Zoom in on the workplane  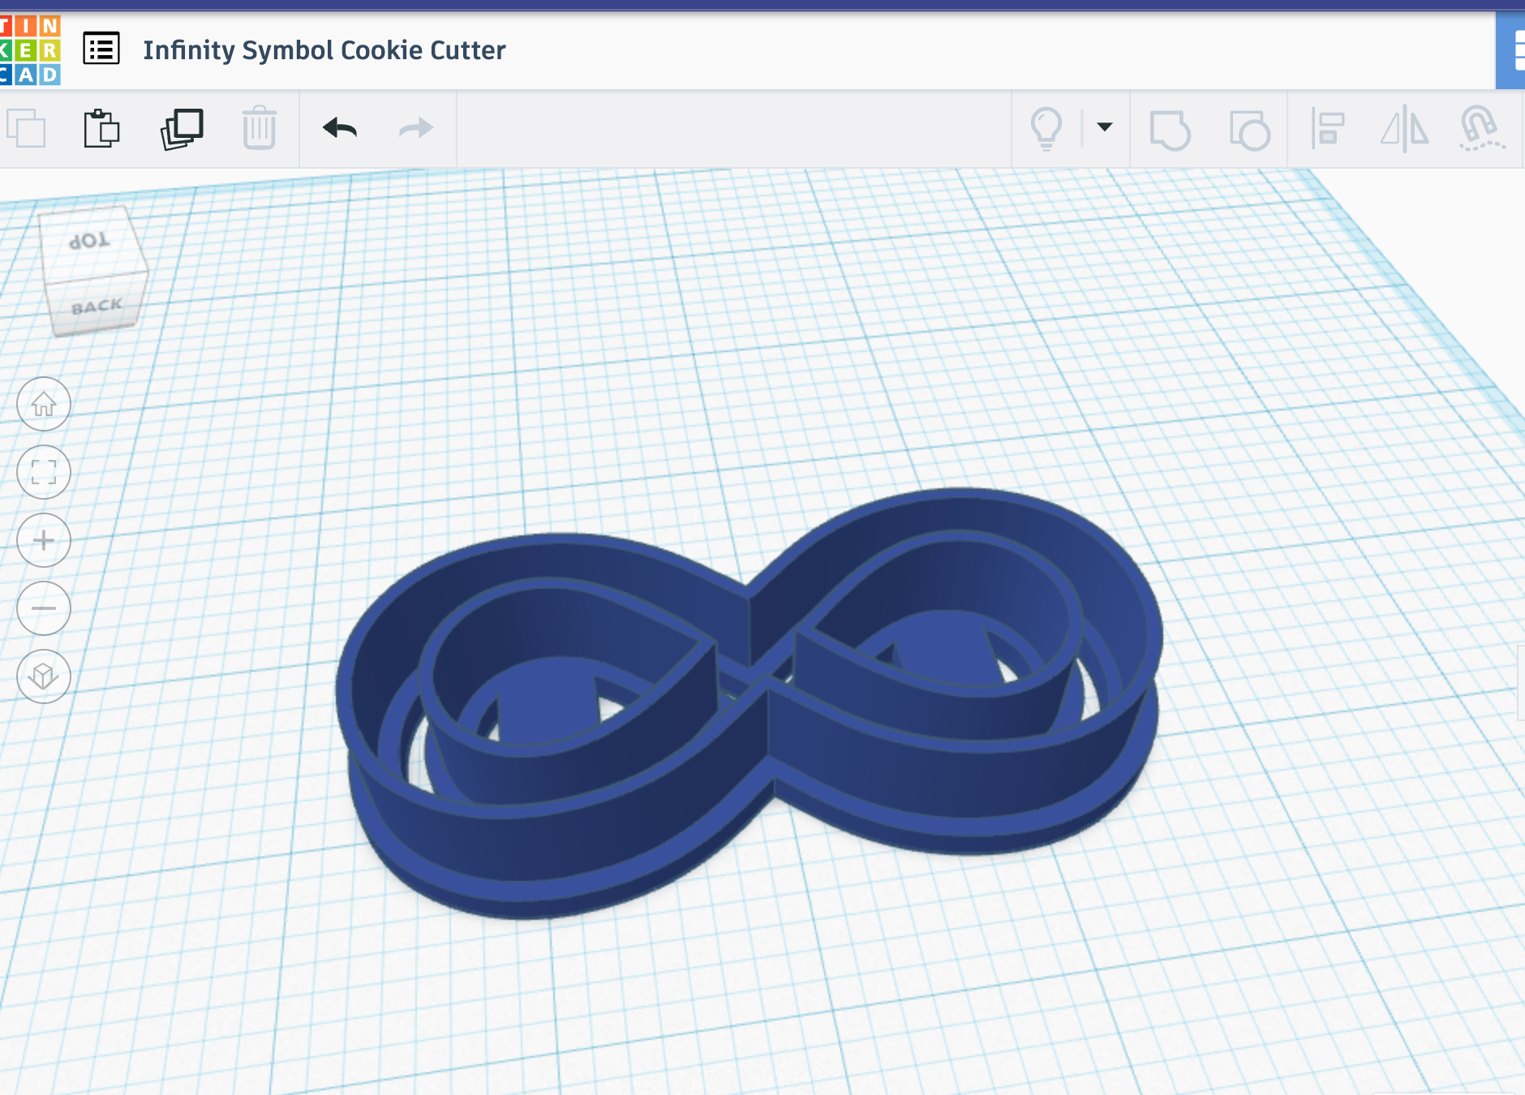(x=44, y=540)
